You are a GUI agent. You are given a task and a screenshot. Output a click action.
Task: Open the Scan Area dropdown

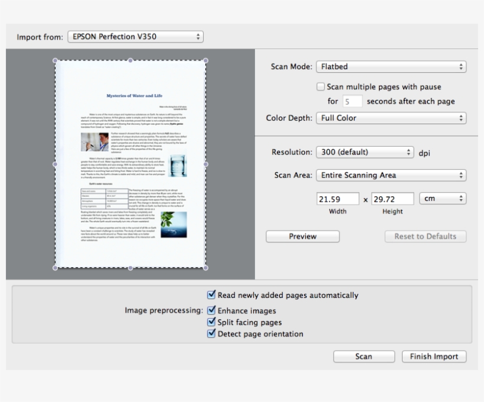coord(391,175)
